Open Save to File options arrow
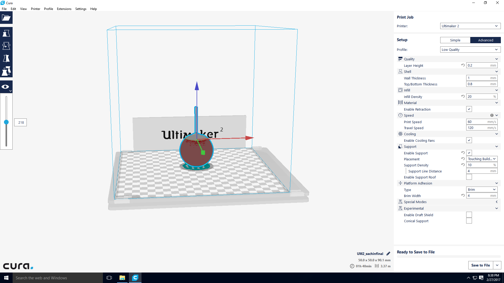Viewport: 504px width, 283px height. [497, 265]
